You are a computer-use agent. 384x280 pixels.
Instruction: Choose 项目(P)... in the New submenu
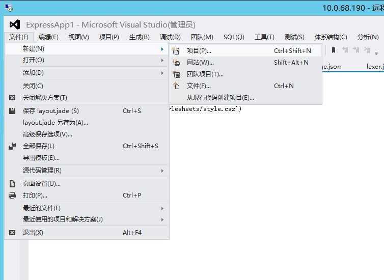click(245, 51)
